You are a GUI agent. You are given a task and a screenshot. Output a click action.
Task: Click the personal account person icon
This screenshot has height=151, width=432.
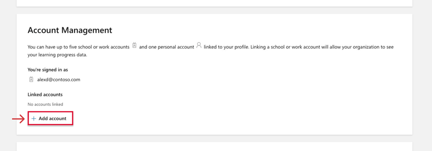(199, 46)
